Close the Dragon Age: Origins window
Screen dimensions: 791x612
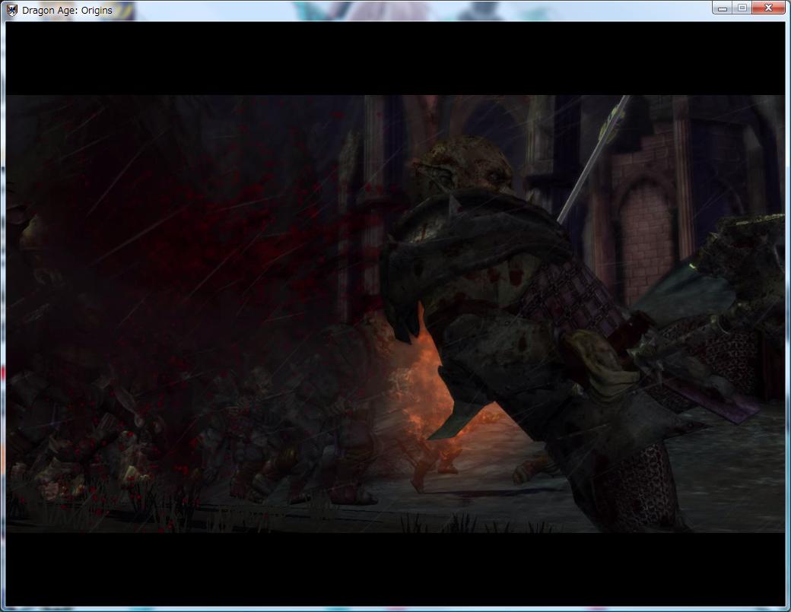tap(768, 8)
